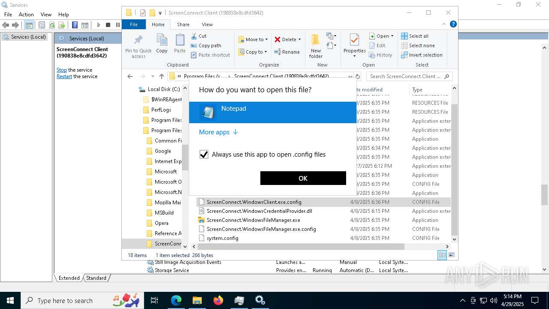The width and height of the screenshot is (549, 309).
Task: Click Select none in the ribbon
Action: click(418, 45)
